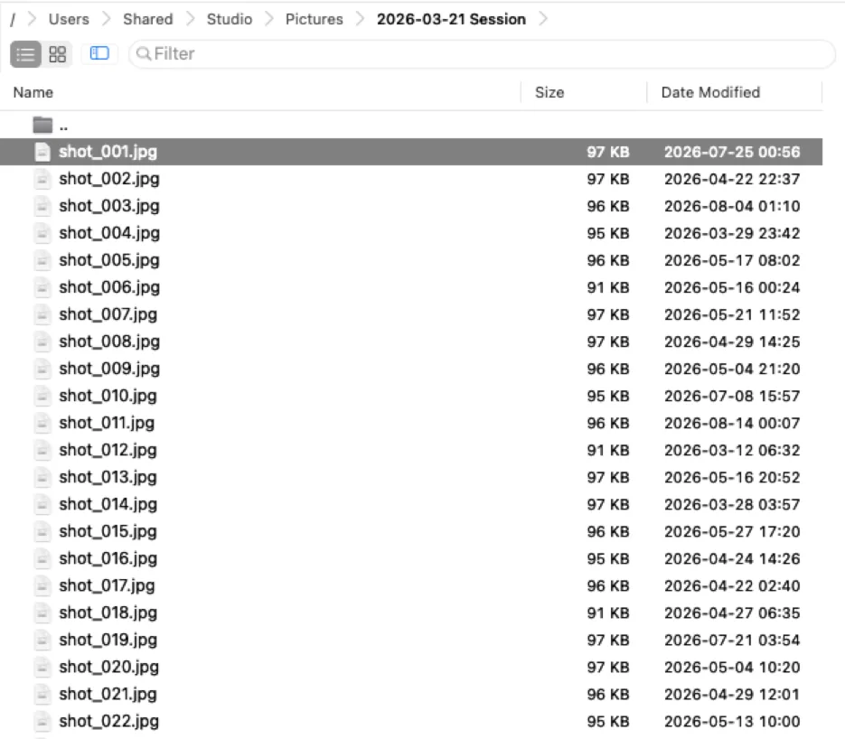The width and height of the screenshot is (845, 739).
Task: Click the shot_020.jpg file icon
Action: tap(42, 667)
